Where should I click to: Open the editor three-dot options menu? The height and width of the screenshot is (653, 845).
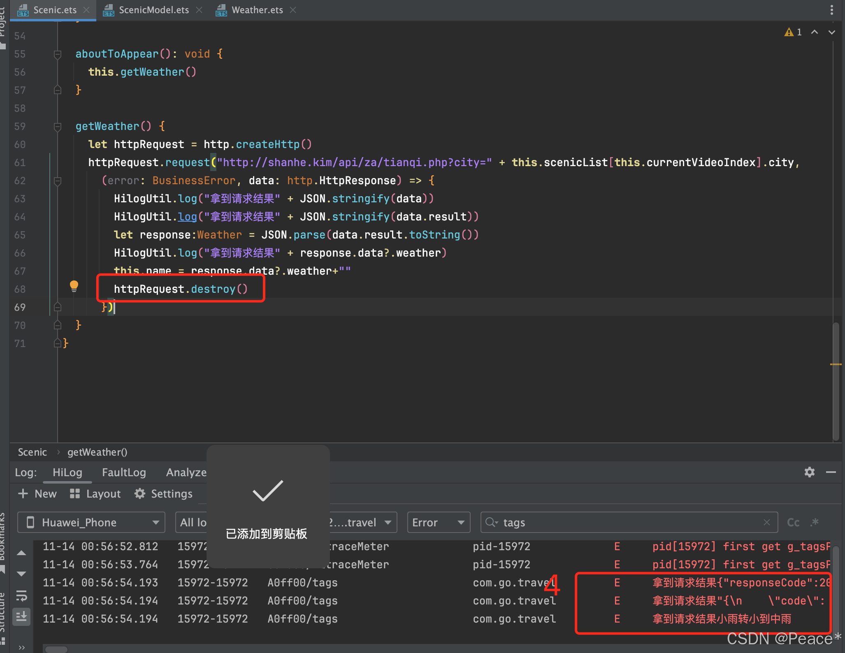pyautogui.click(x=832, y=9)
